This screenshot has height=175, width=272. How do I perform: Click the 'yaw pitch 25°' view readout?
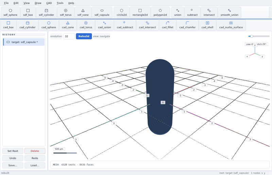click(256, 44)
